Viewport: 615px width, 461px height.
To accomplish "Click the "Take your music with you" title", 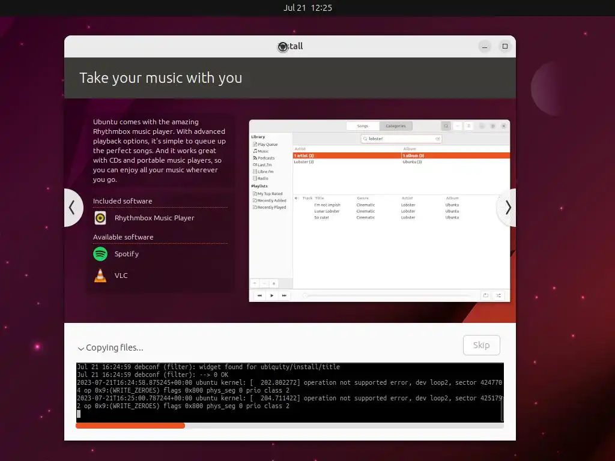I will [x=161, y=78].
